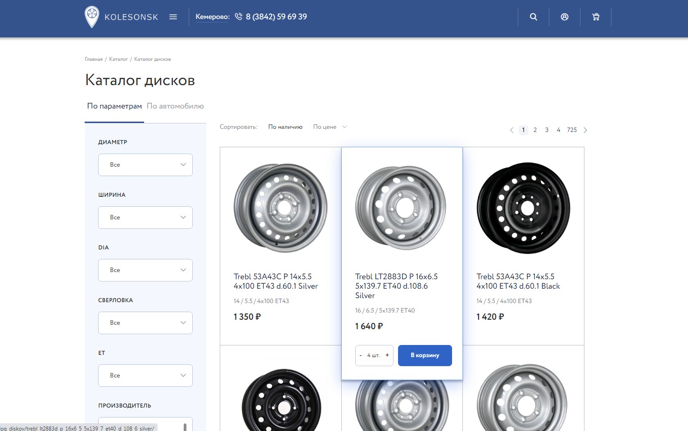Click KOLESONSK brand name
The image size is (688, 431).
click(131, 17)
